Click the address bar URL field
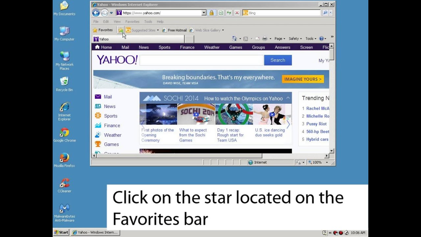 click(x=159, y=13)
